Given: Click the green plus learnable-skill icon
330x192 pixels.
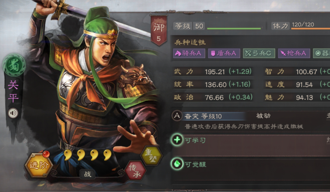Looking at the screenshot, I should pos(177,140).
